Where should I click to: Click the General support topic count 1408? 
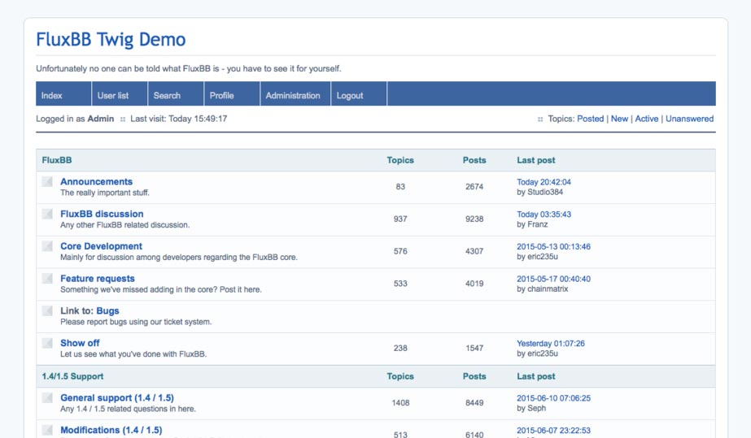point(400,402)
